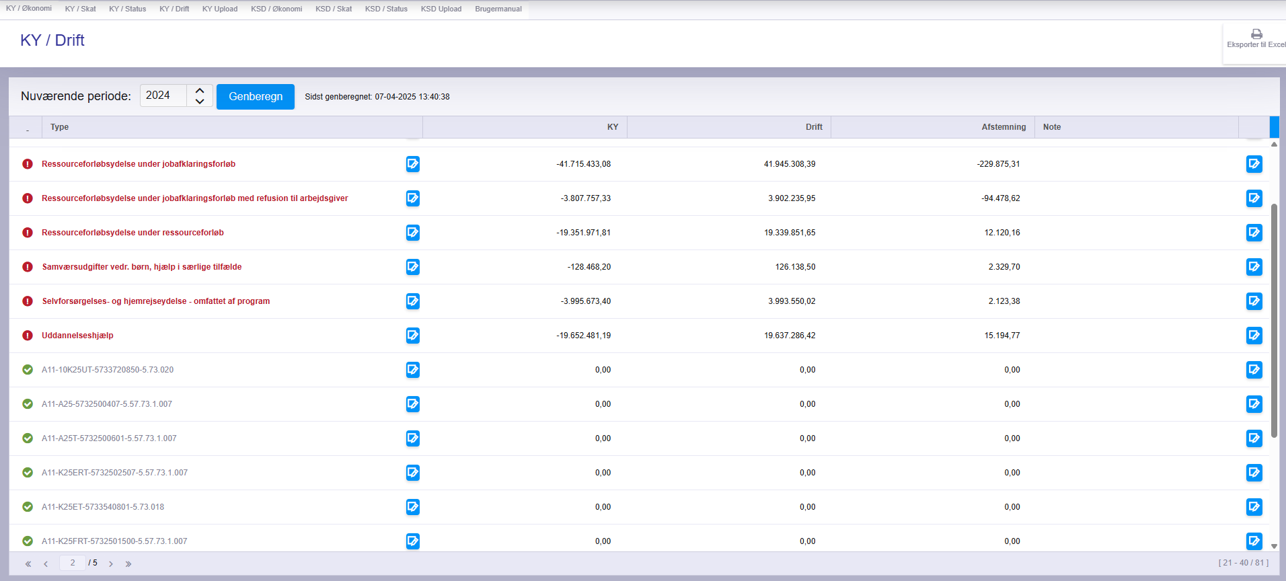
Task: Edit type icon for row with refusion til arbejdsgiver
Action: click(x=413, y=198)
